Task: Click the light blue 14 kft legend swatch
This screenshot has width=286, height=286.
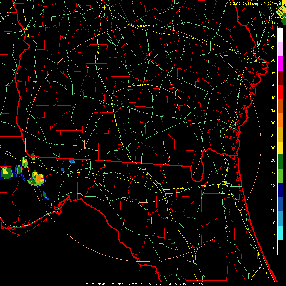Action: click(281, 219)
